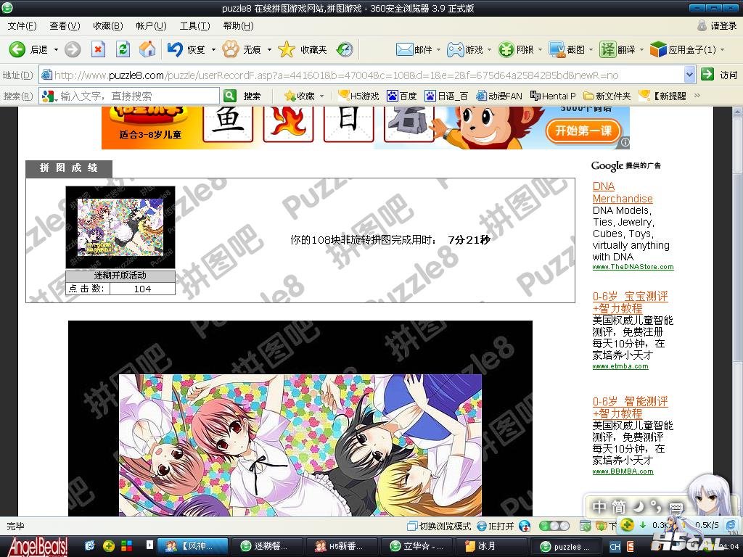Go to the Home page icon

147,49
